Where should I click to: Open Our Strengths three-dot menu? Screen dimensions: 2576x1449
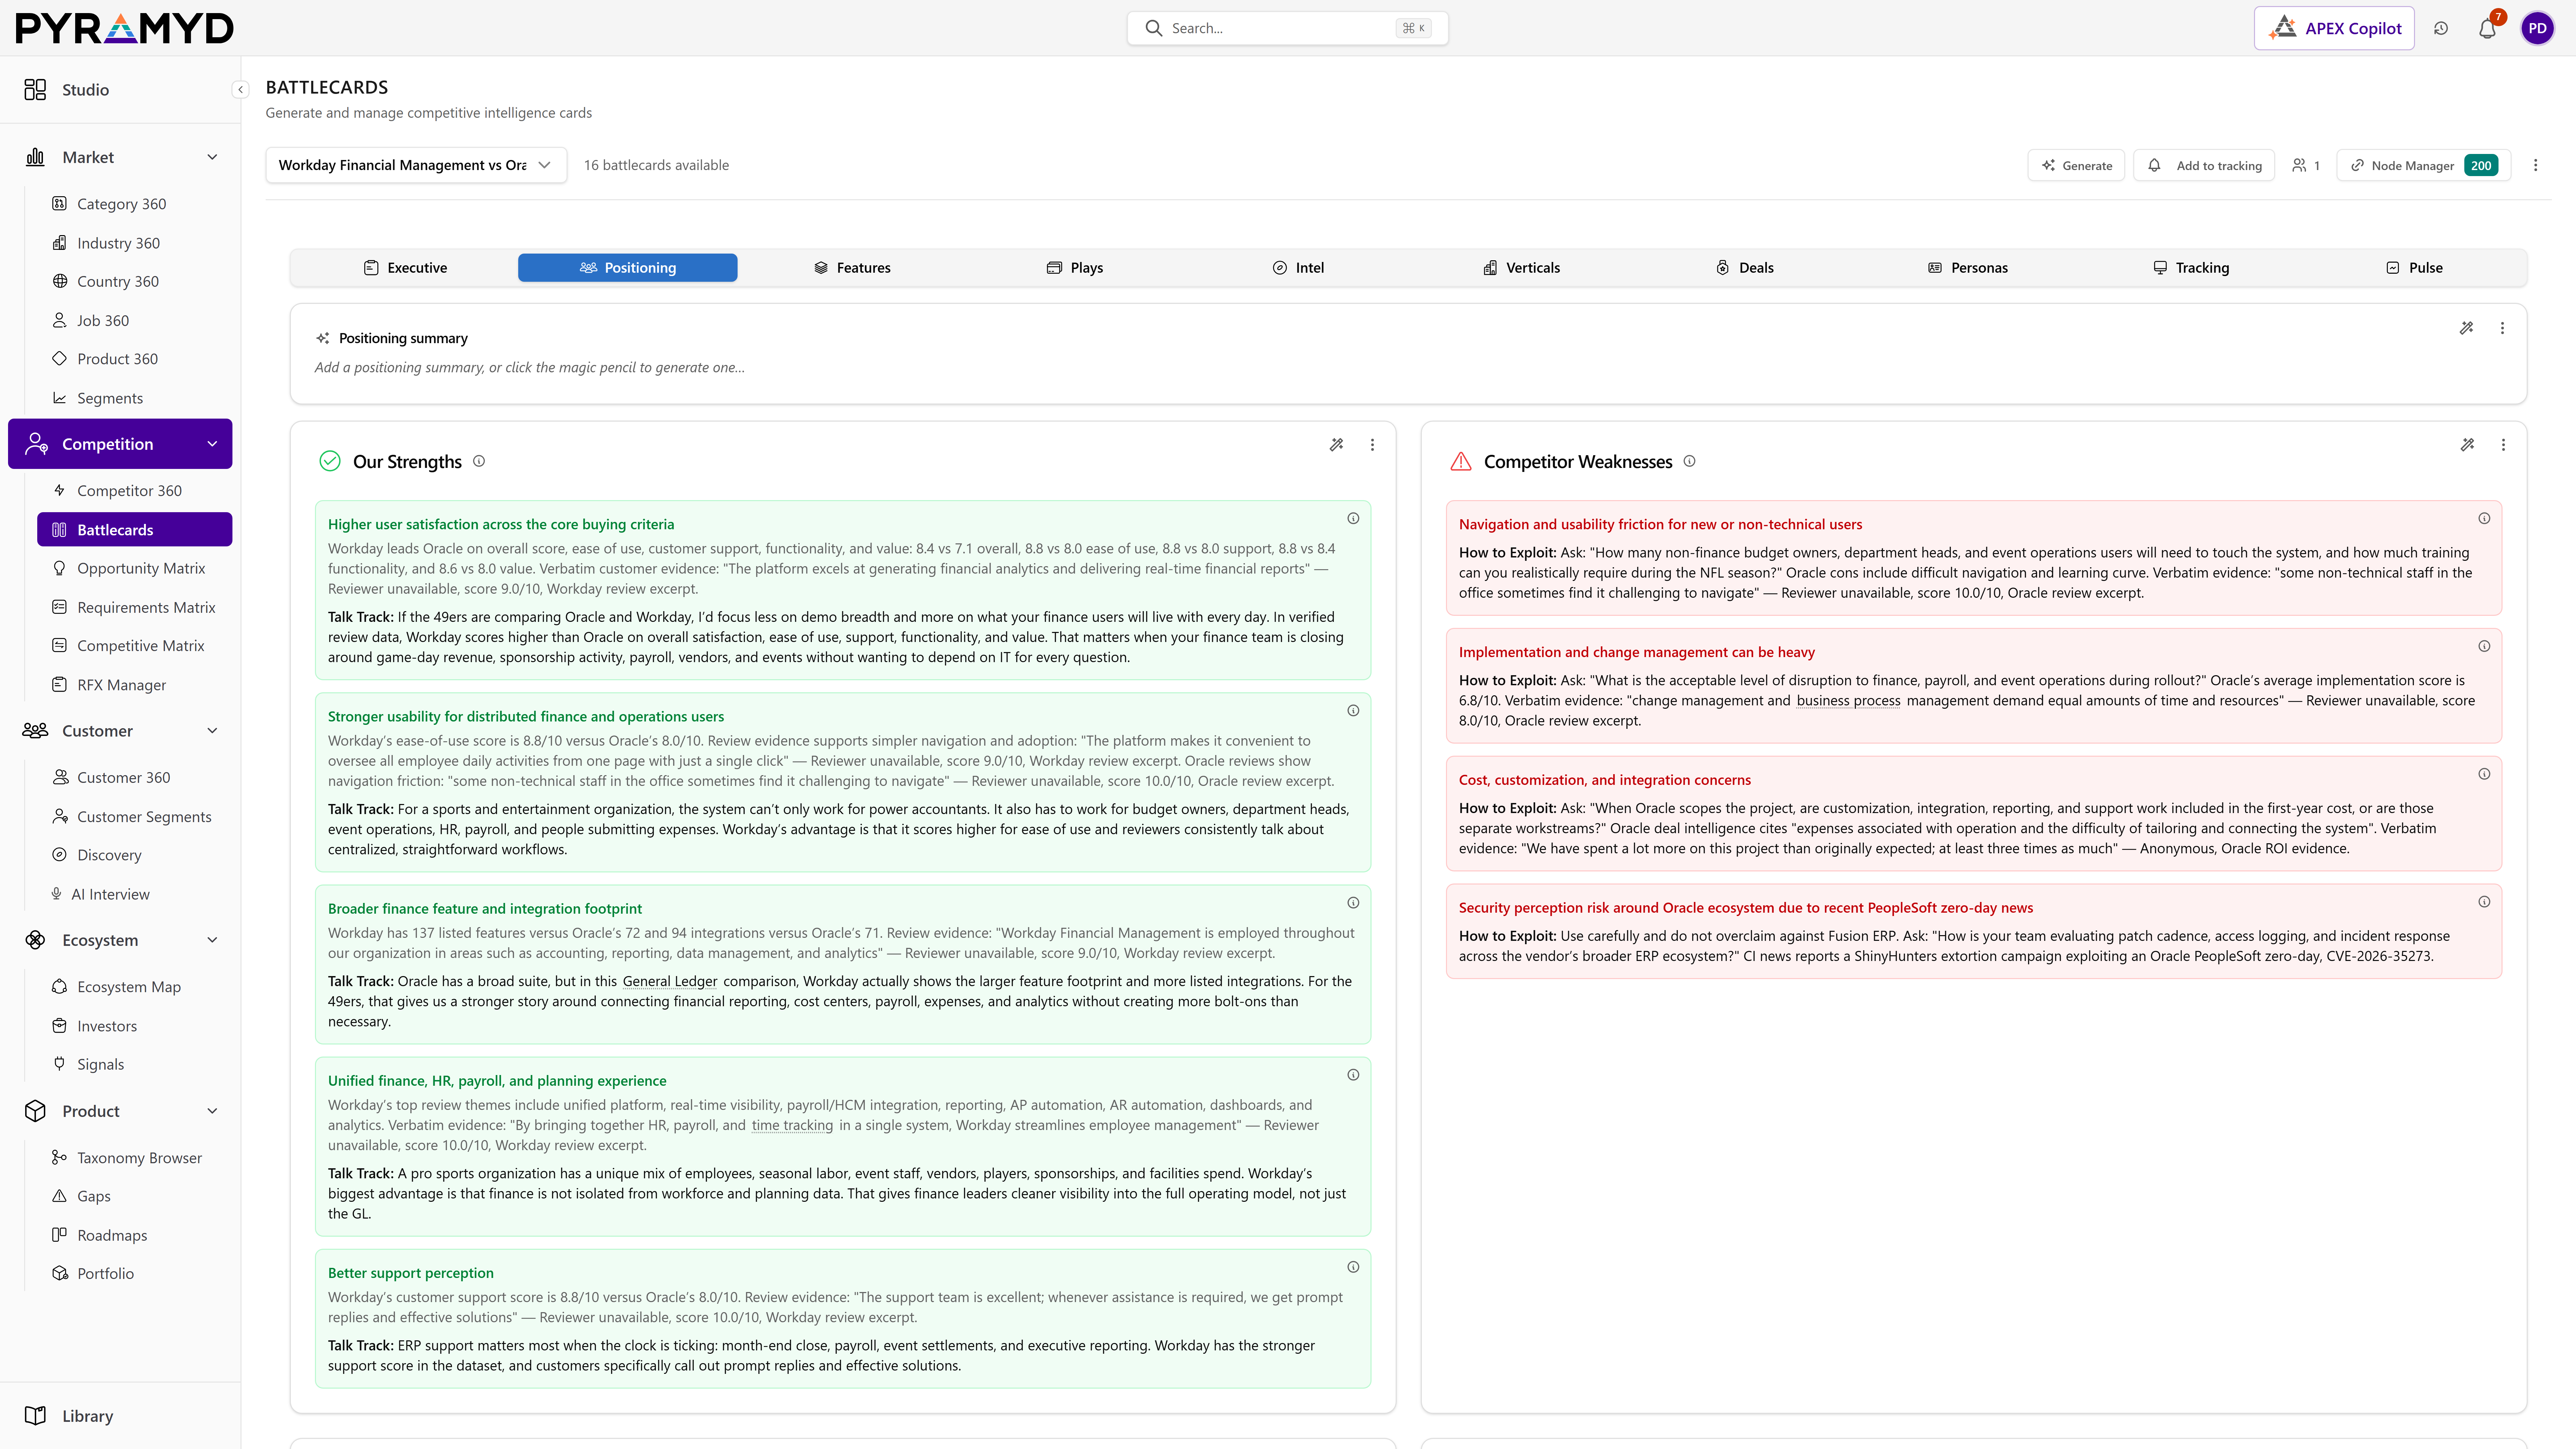1372,445
